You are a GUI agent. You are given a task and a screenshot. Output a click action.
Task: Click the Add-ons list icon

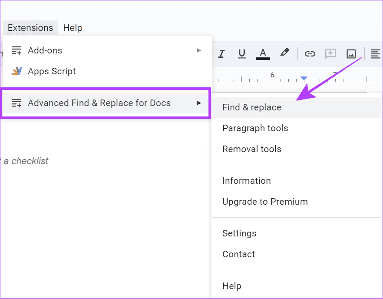[x=17, y=50]
